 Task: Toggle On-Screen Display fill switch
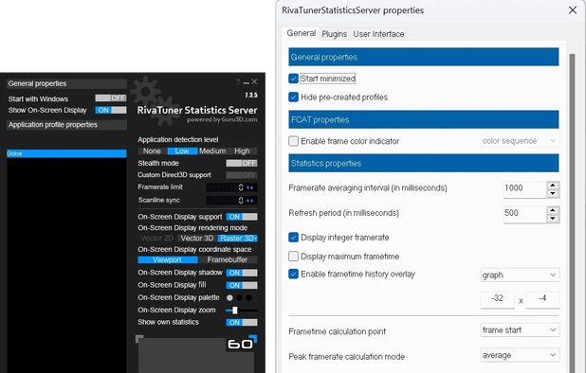pos(242,285)
